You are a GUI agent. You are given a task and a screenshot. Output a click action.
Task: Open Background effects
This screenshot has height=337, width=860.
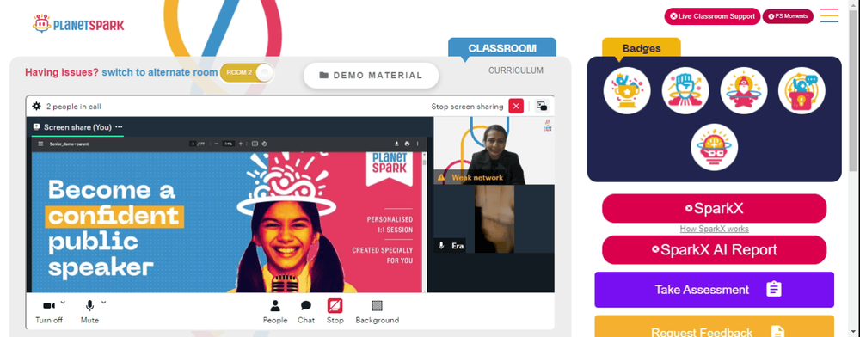point(378,312)
